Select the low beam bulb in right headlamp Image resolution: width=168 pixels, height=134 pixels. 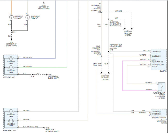coord(11,121)
